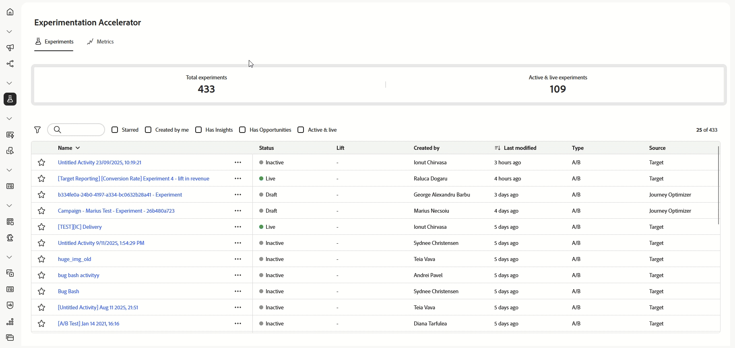
Task: Click the filter funnel icon
Action: point(37,130)
